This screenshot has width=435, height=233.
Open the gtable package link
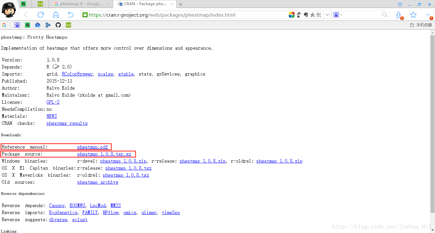126,74
